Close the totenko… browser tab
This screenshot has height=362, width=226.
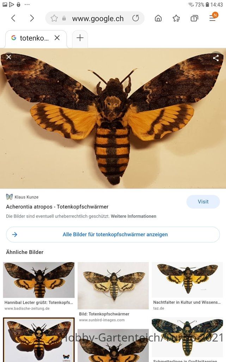pyautogui.click(x=57, y=38)
